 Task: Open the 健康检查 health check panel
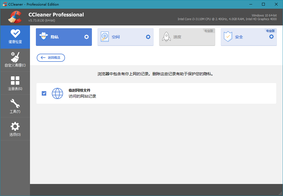point(15,37)
